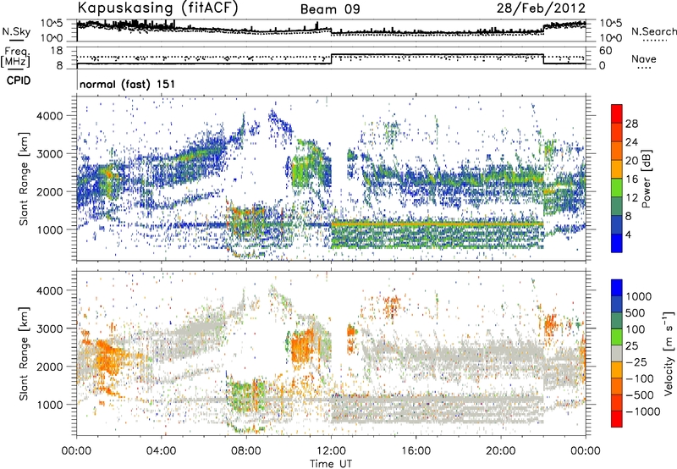
Task: Click the 12:00 time tick label
Action: pyautogui.click(x=331, y=451)
